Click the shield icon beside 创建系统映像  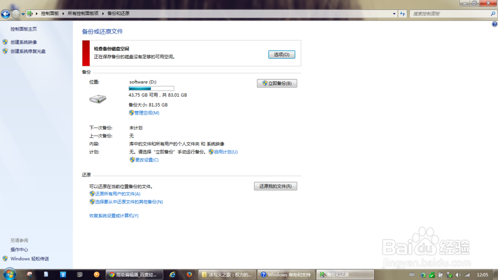pos(5,42)
